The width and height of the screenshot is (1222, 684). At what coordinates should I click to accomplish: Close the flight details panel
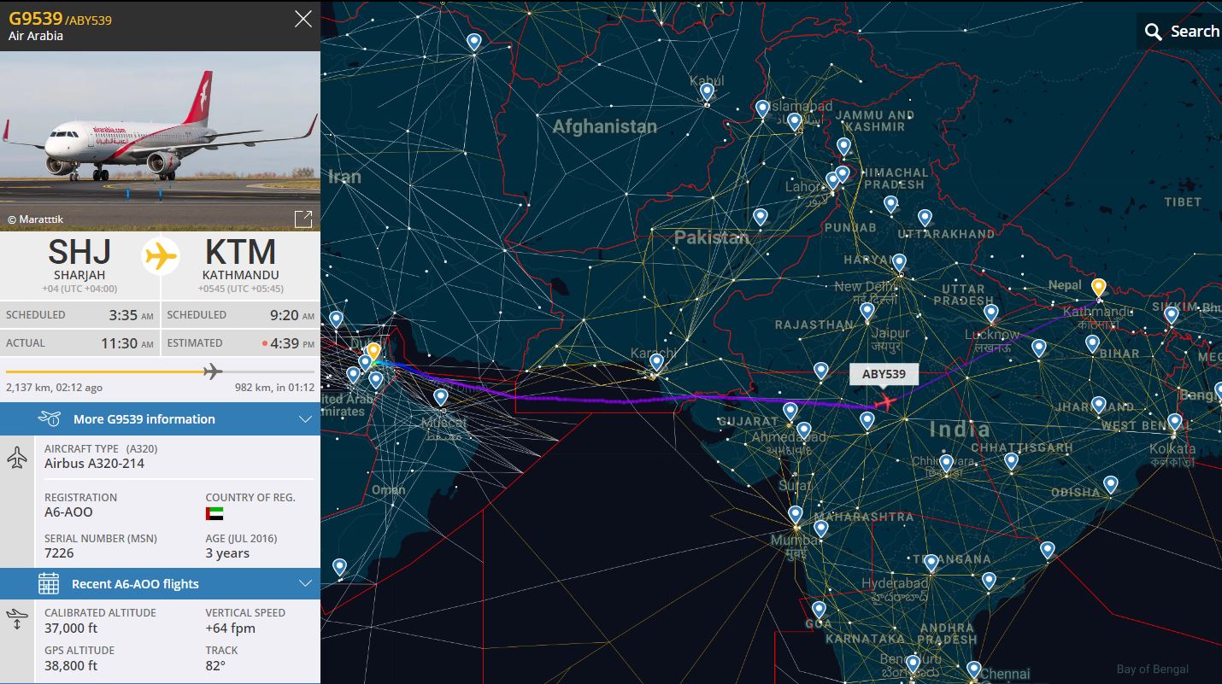pos(303,19)
